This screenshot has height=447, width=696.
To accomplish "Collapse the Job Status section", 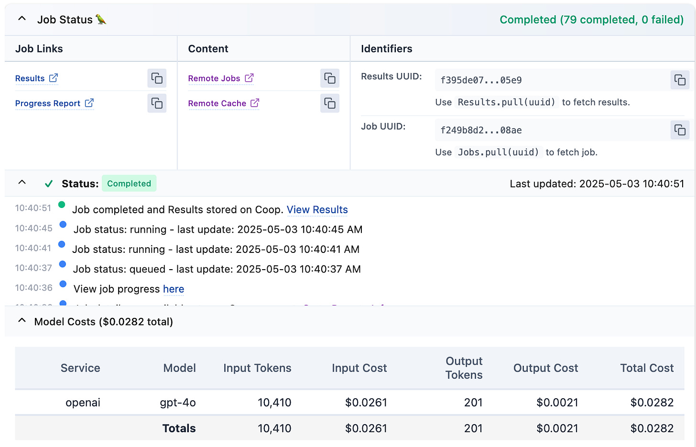I will (22, 19).
